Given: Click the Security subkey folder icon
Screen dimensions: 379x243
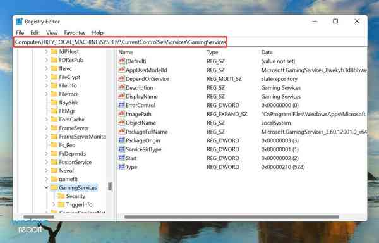Looking at the screenshot, I should tap(61, 196).
